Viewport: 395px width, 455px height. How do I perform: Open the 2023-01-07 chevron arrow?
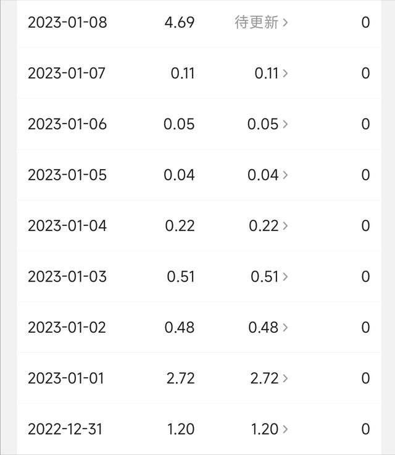coord(285,73)
